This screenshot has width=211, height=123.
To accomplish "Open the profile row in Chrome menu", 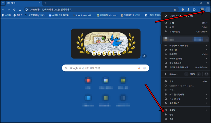I will coord(186,39).
